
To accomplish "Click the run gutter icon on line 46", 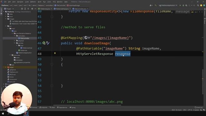I will (44, 43).
